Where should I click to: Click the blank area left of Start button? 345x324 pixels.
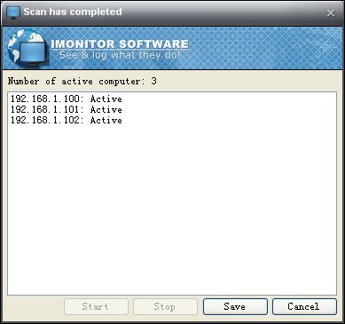(34, 306)
